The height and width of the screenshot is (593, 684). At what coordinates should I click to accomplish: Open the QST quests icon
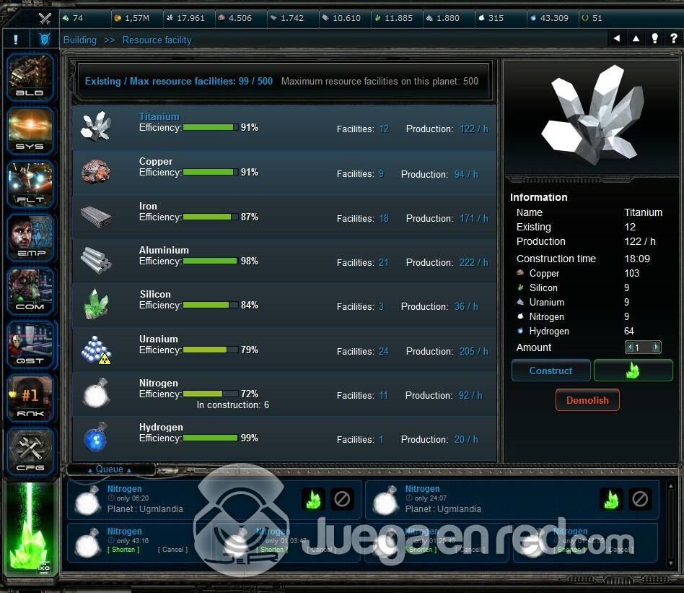(x=30, y=344)
